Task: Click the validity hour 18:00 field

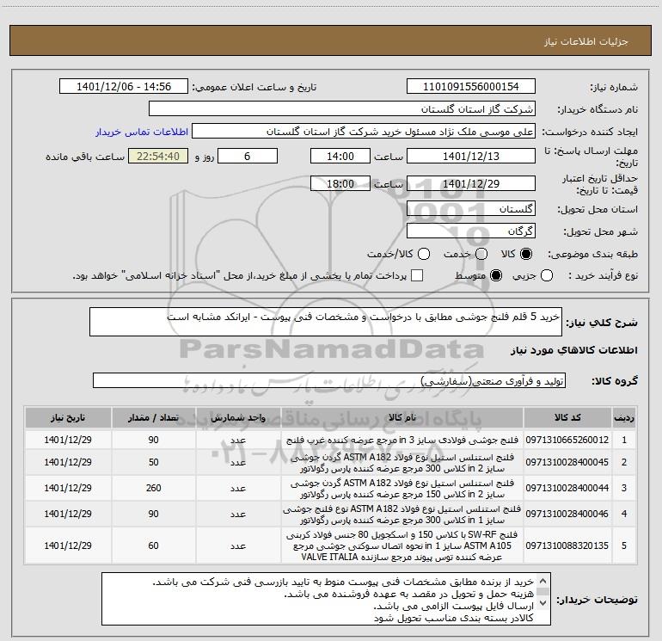Action: 340,184
